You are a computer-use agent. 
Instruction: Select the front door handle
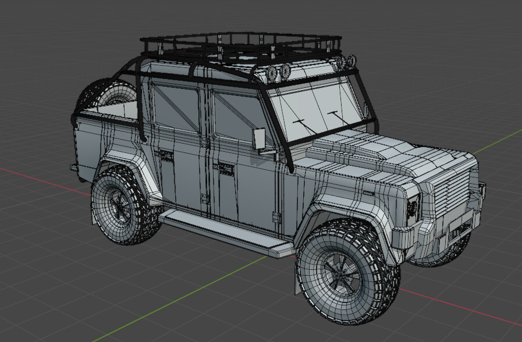(x=225, y=168)
